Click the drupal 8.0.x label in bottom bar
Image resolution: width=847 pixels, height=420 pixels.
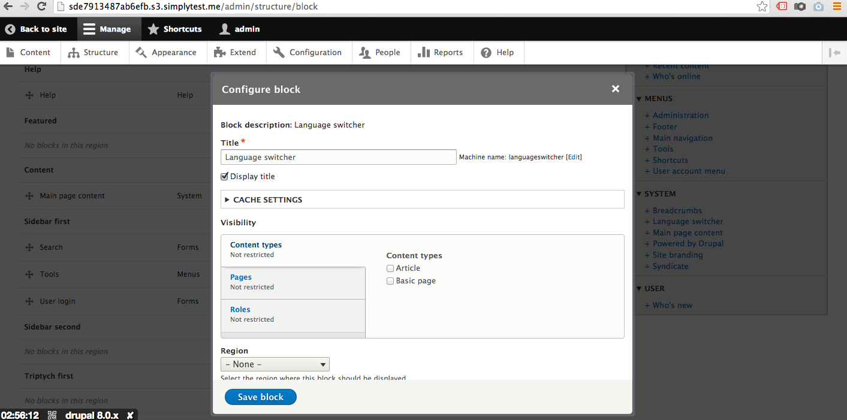tap(92, 415)
